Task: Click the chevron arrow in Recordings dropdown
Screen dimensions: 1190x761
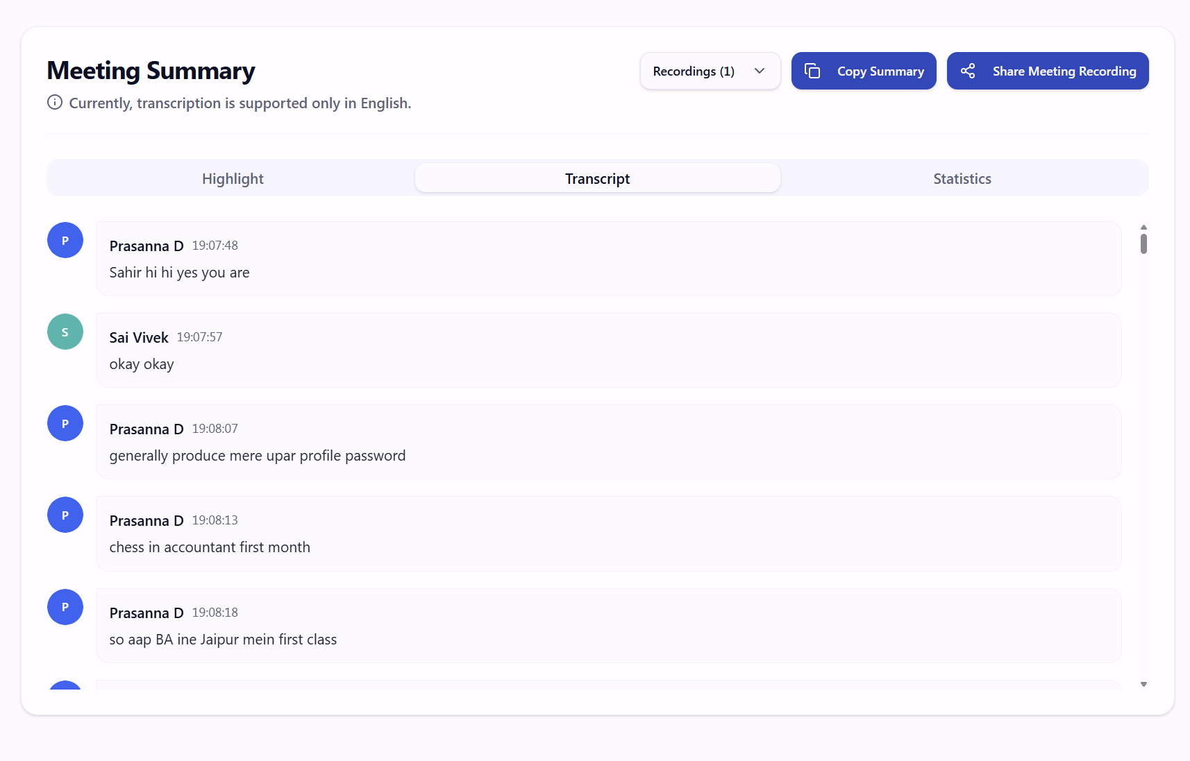Action: 760,71
